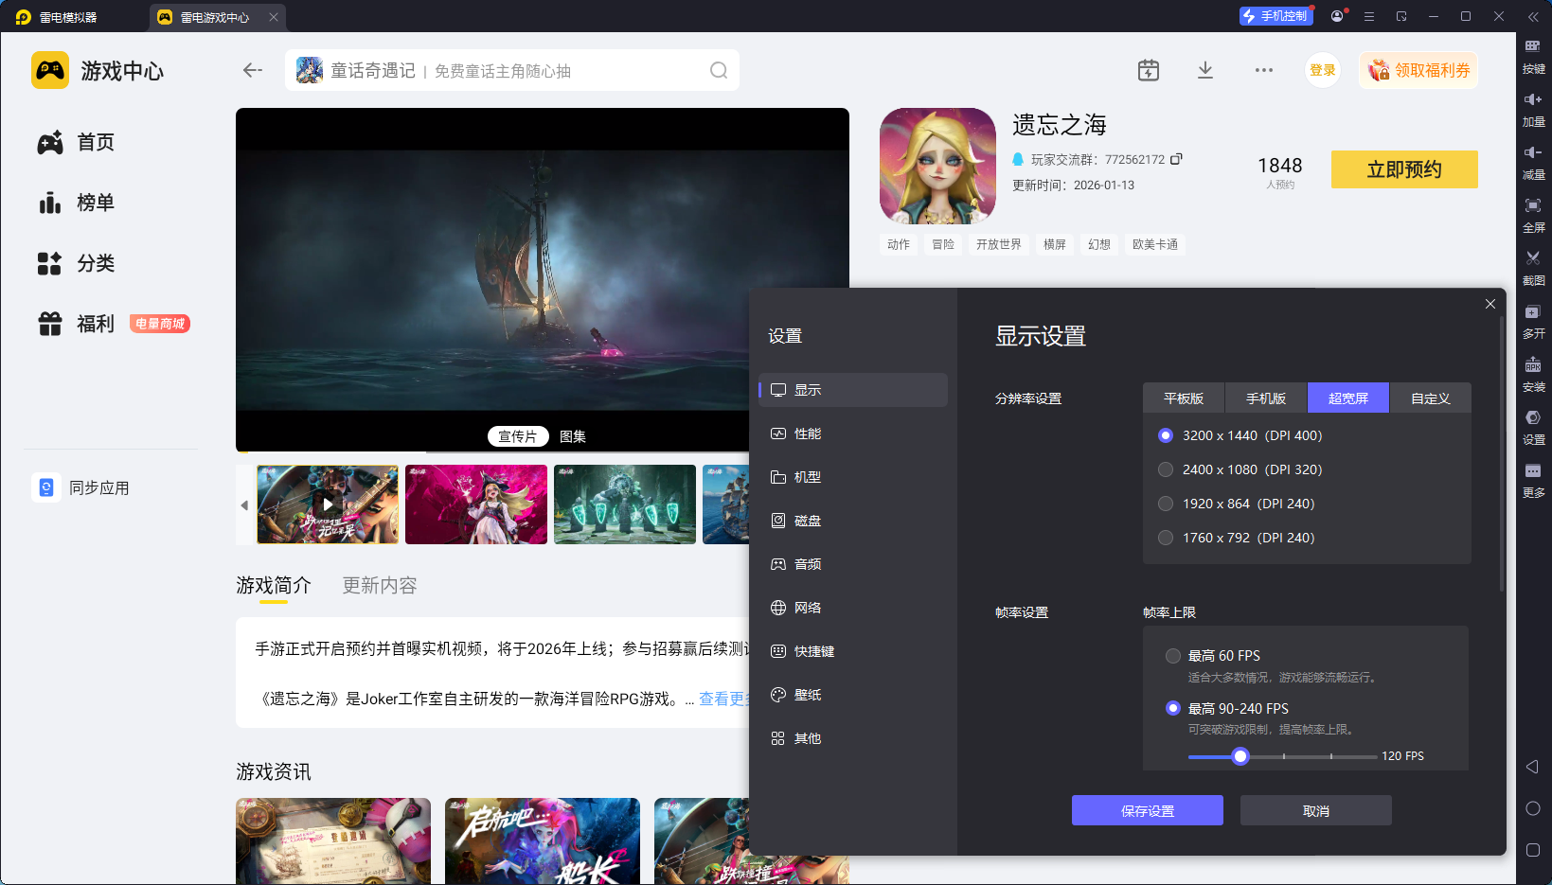The image size is (1552, 885).
Task: Increase emulator volume with 加量 icon
Action: pyautogui.click(x=1534, y=109)
